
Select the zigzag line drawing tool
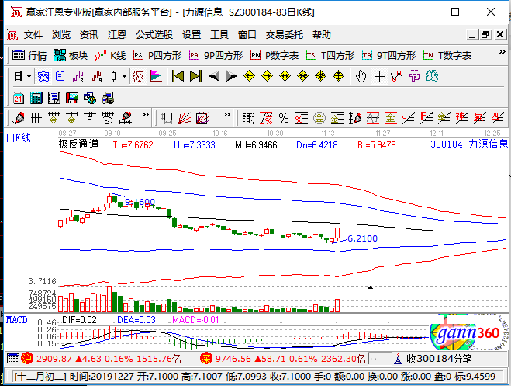(x=396, y=76)
